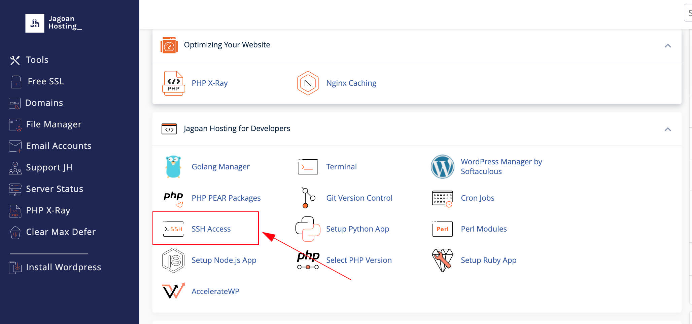Click the Git Version Control icon
This screenshot has width=692, height=324.
coord(308,198)
